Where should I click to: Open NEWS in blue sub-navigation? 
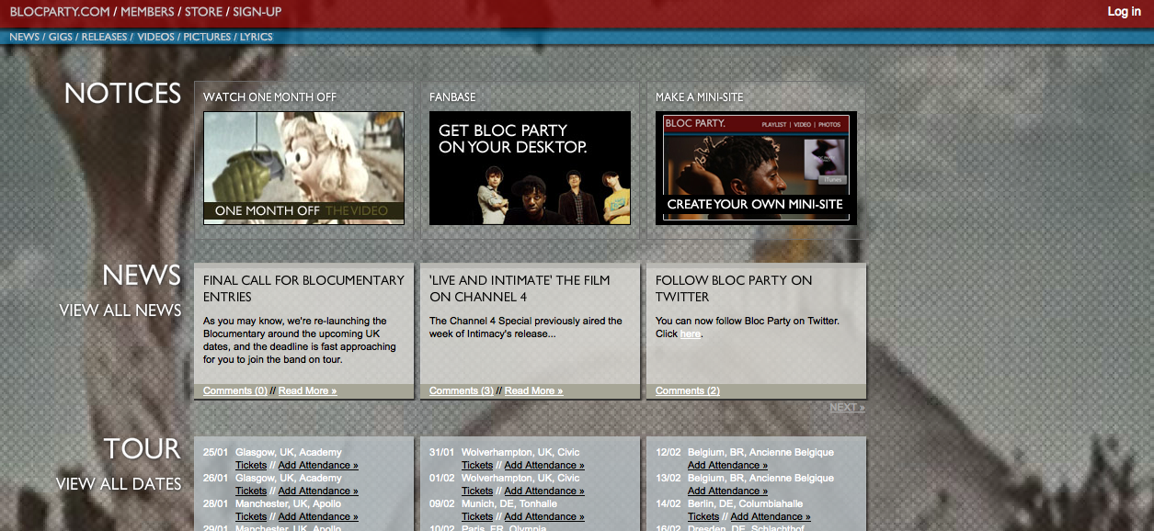pyautogui.click(x=25, y=37)
